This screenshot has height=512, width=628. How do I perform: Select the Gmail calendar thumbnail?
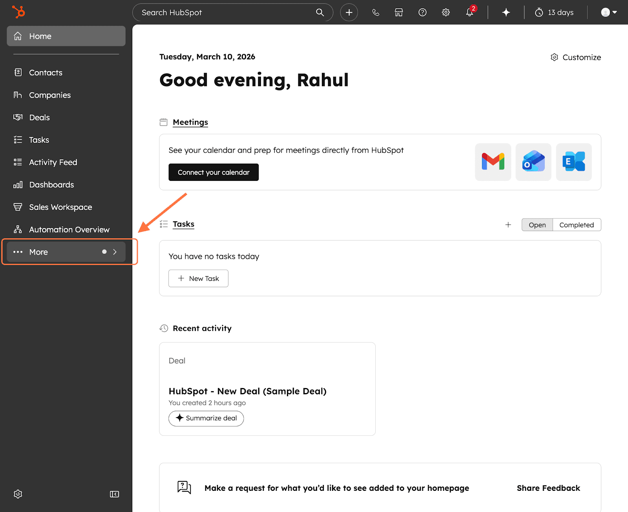click(x=493, y=162)
